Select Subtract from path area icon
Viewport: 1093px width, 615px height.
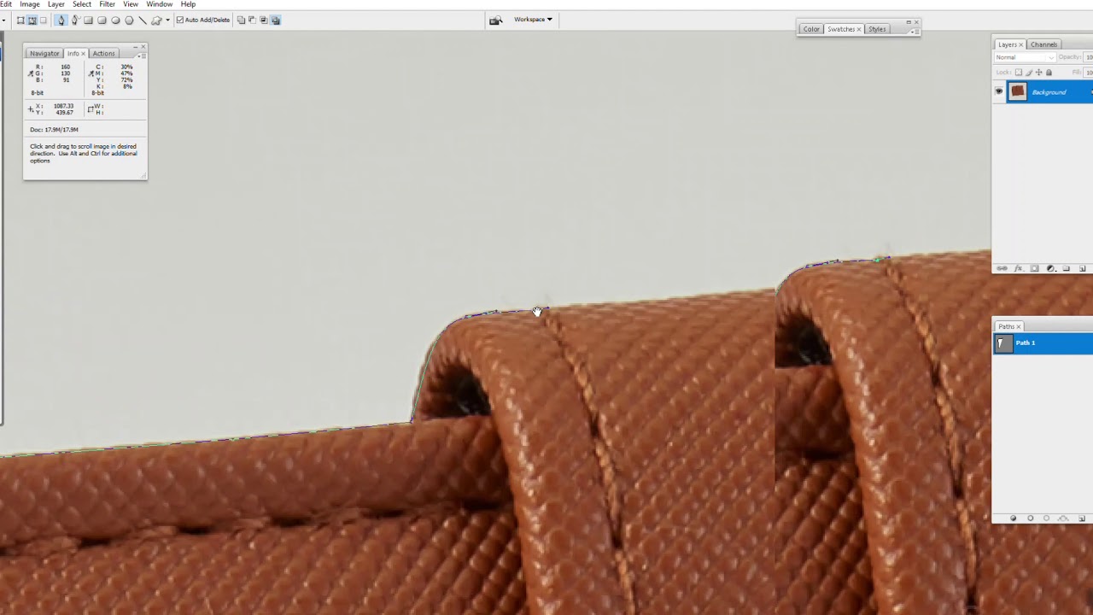252,20
